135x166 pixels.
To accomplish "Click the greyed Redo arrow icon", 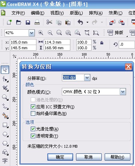I will 95,22.
